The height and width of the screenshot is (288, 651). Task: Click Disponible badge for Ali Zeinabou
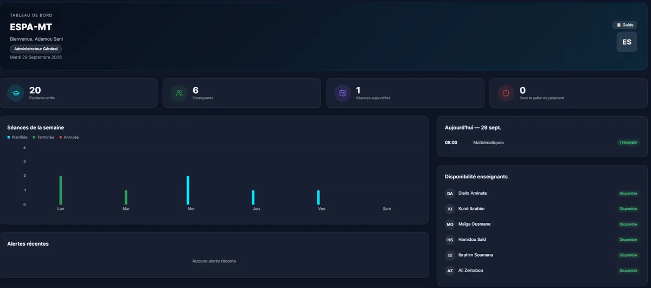[628, 271]
